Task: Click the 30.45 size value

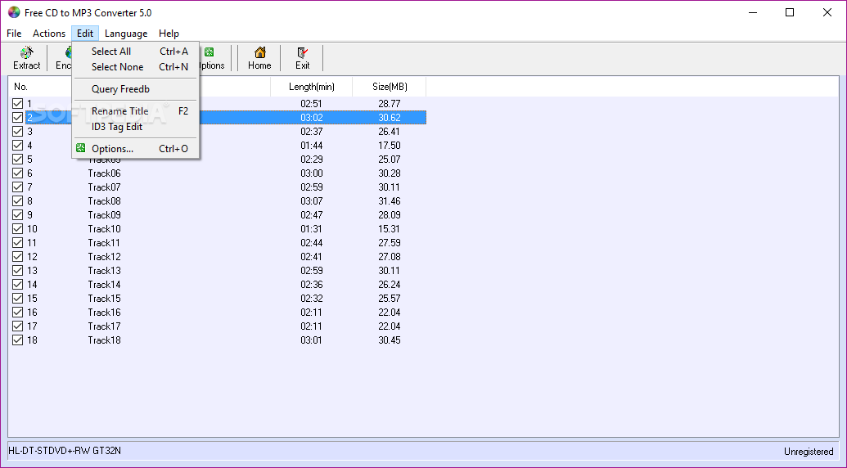Action: (x=390, y=340)
